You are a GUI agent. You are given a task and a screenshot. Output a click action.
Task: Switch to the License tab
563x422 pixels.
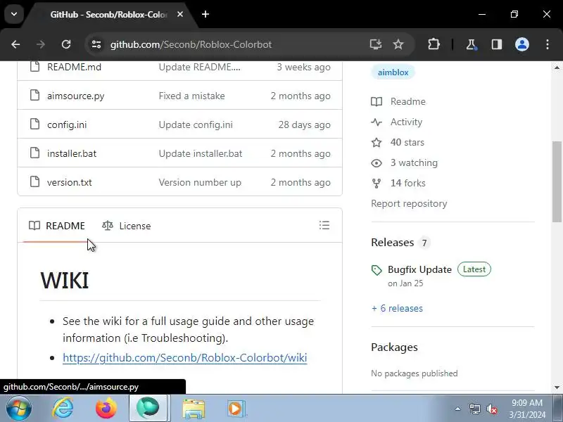click(x=127, y=226)
